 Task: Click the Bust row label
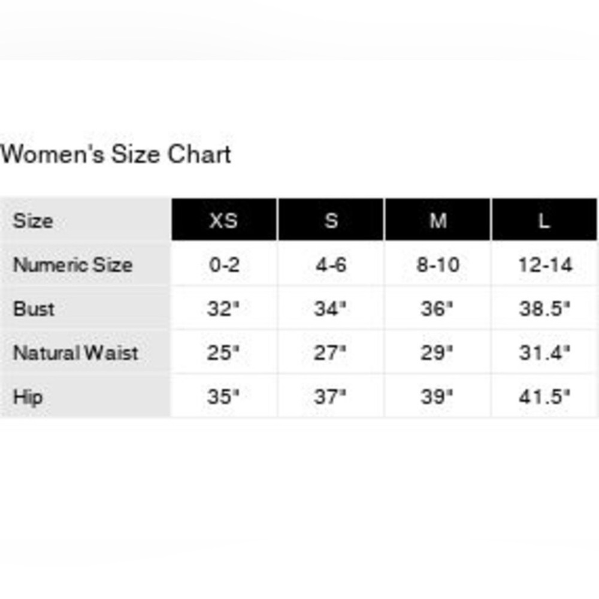34,309
